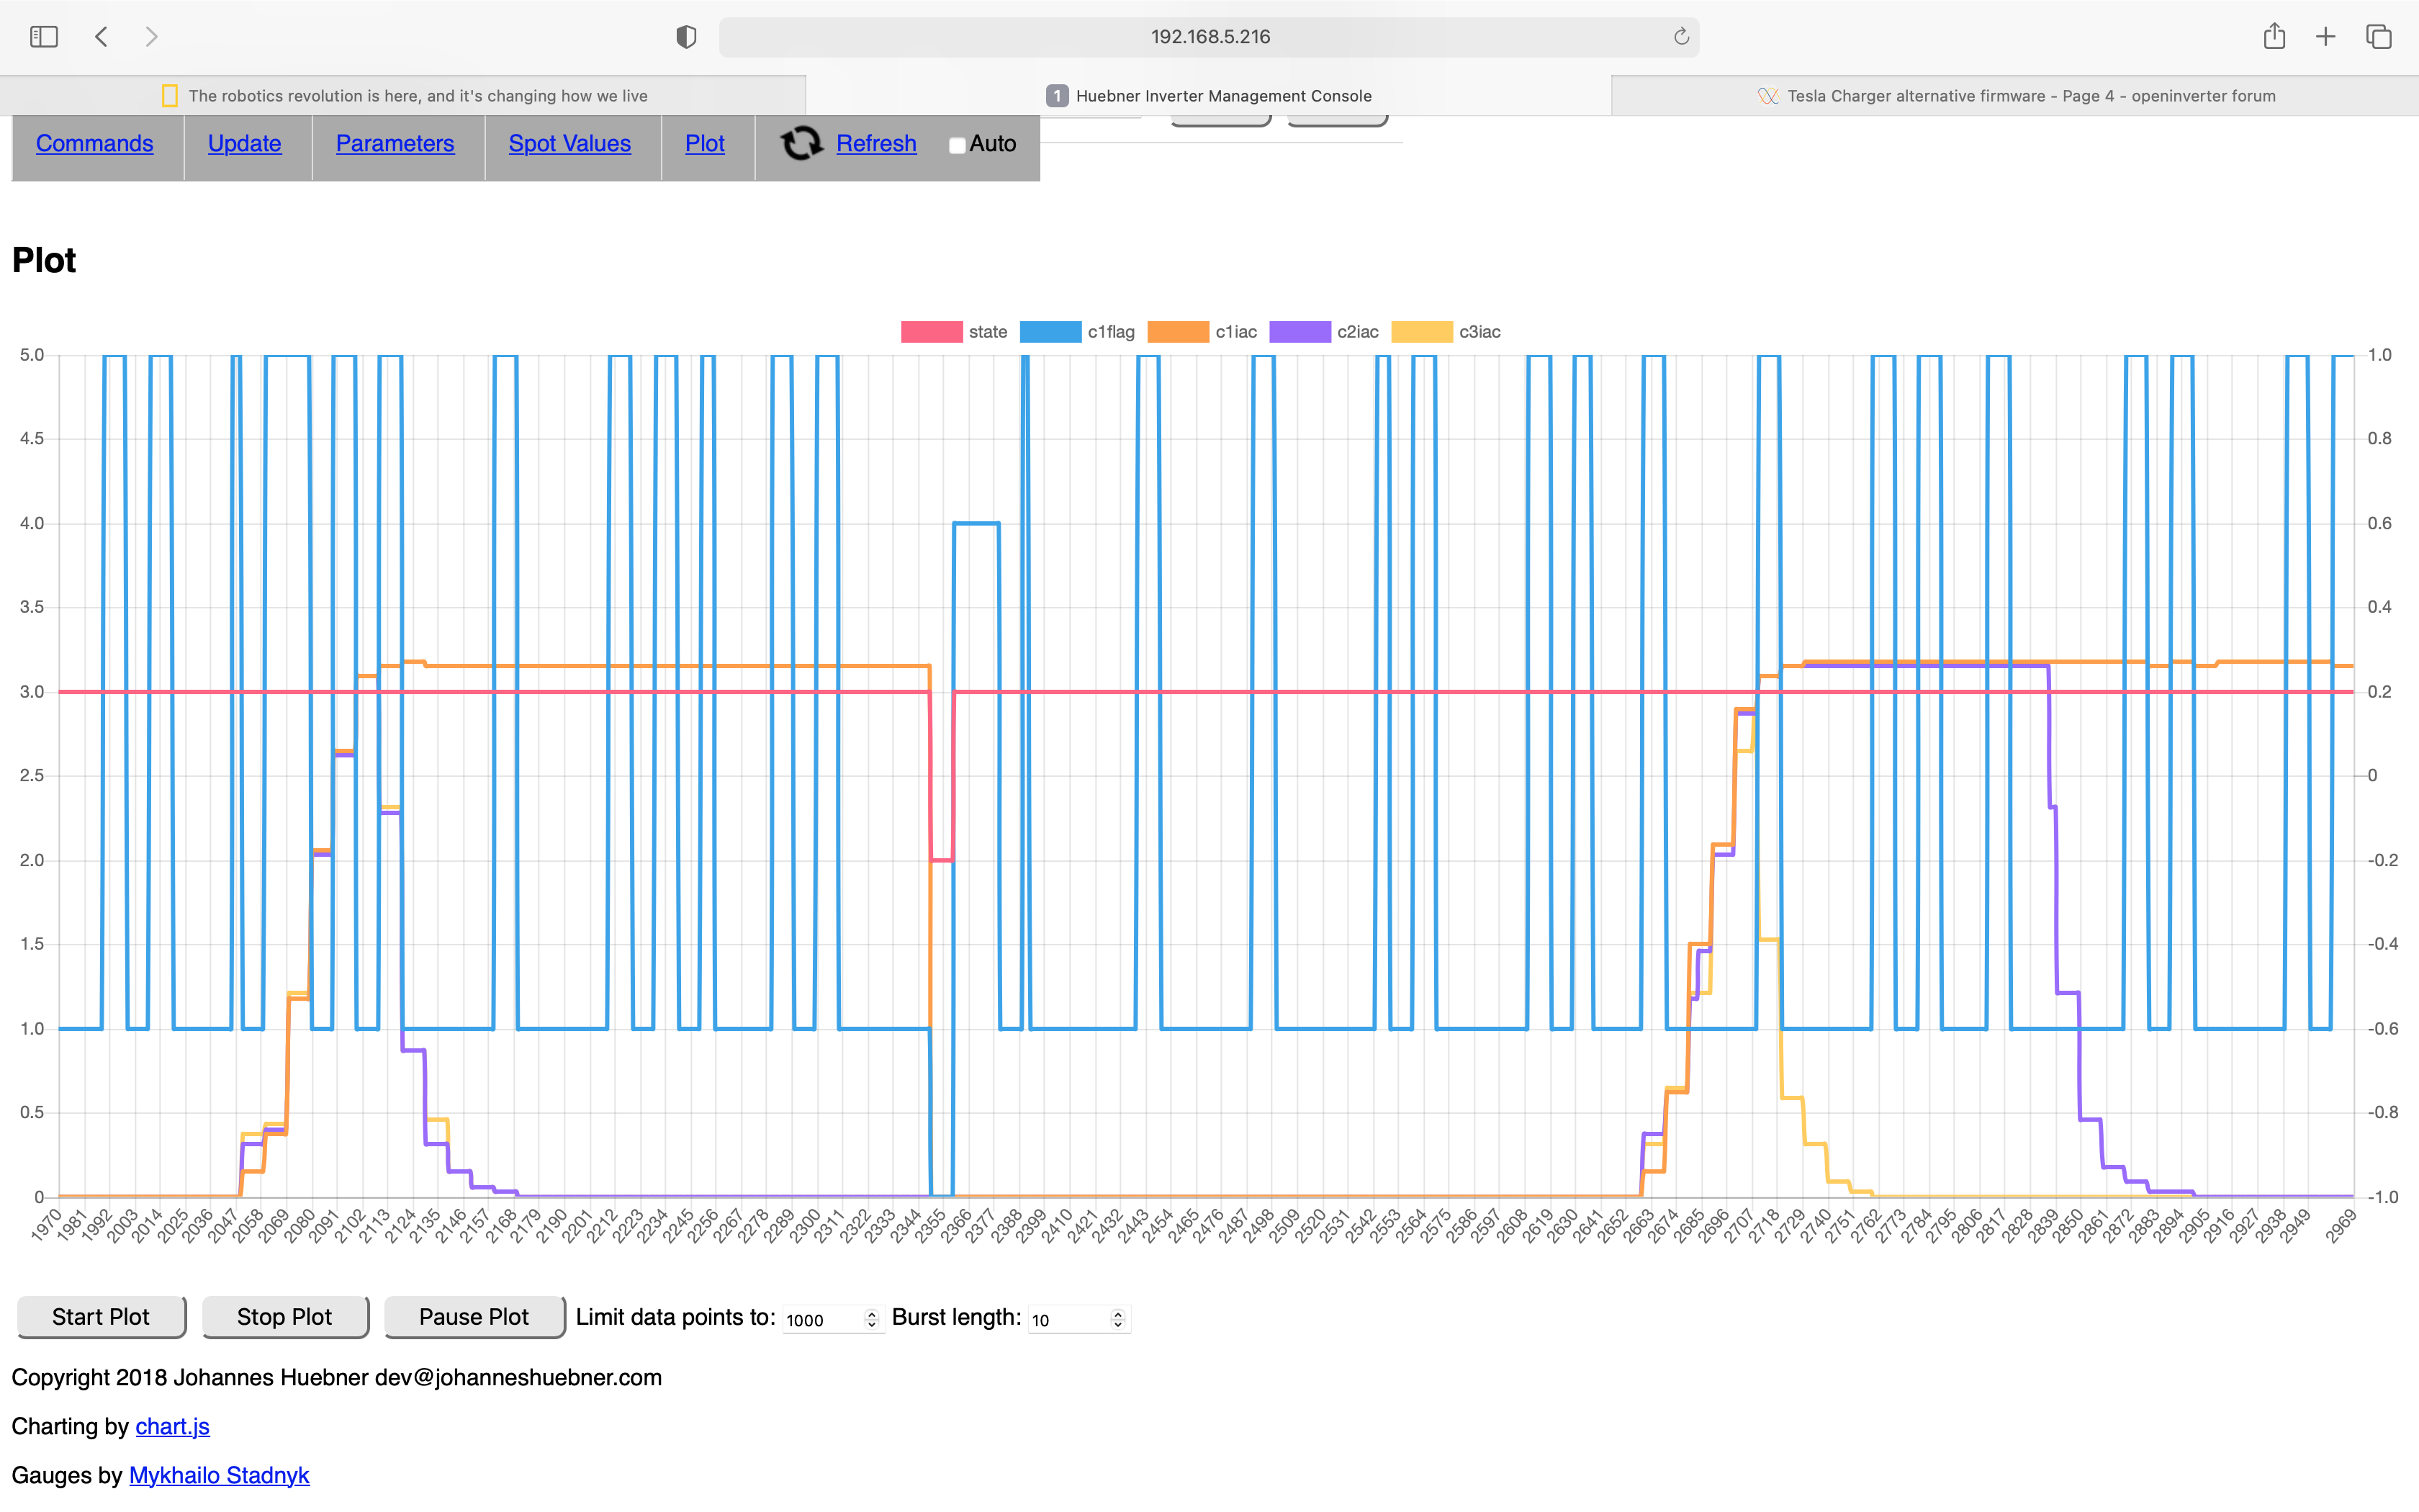This screenshot has height=1512, width=2419.
Task: Show tab overview icon
Action: click(x=2378, y=37)
